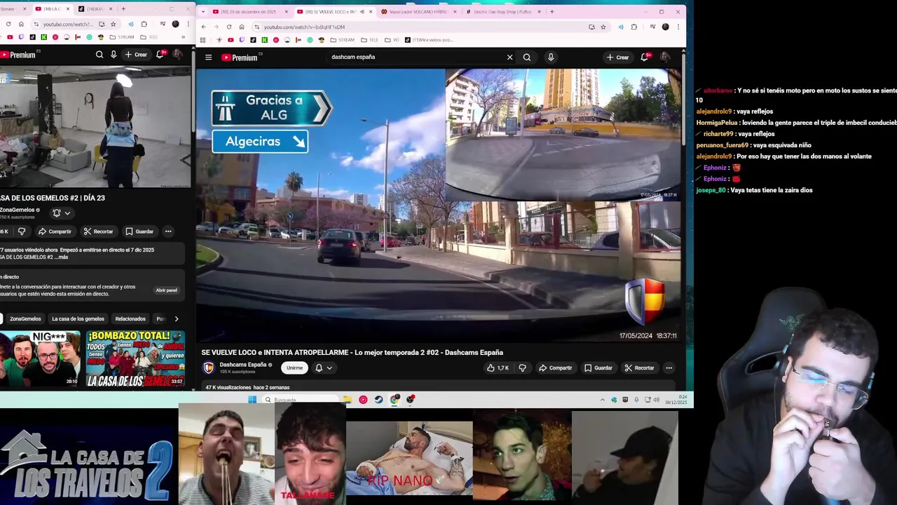Go home in the right browser window

click(242, 27)
